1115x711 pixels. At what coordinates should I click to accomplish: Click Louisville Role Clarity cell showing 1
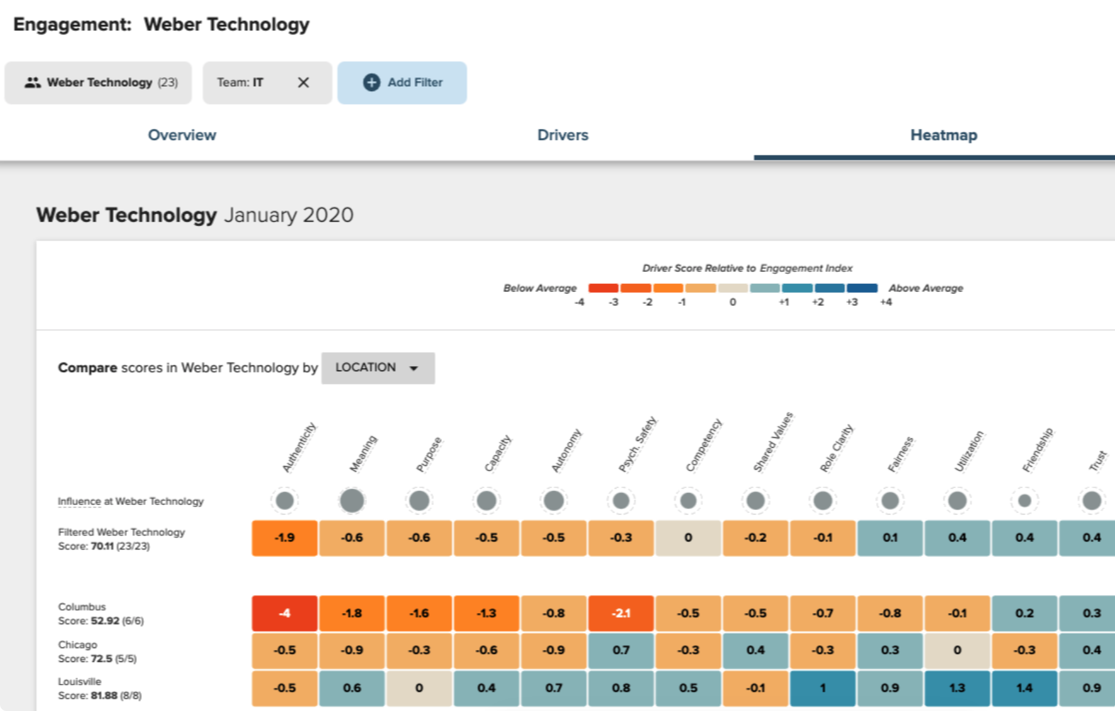tap(823, 688)
